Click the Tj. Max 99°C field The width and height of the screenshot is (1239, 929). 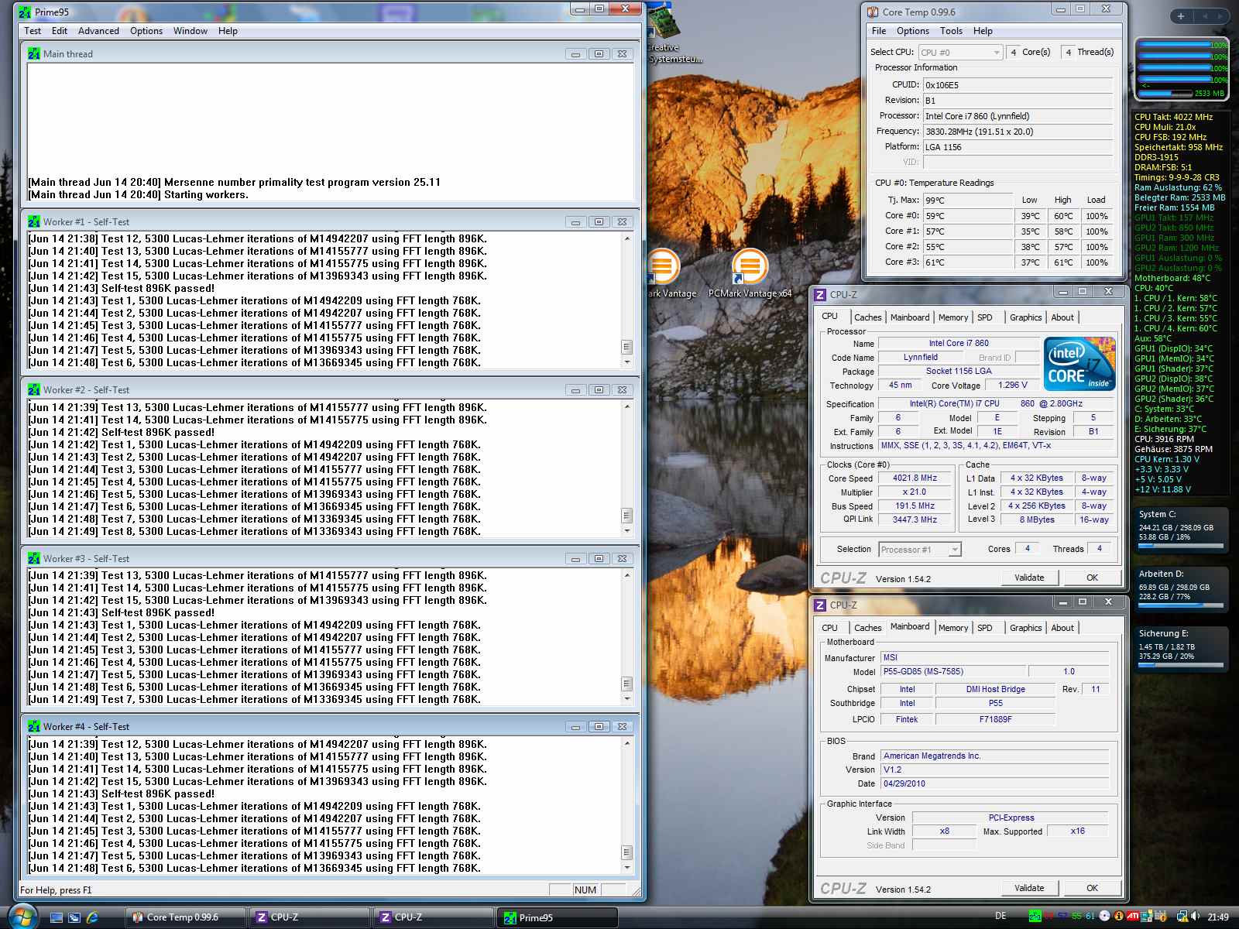968,201
